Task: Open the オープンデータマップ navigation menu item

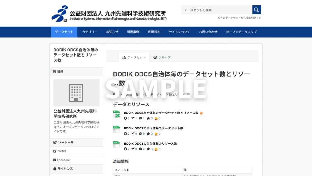Action: [241, 32]
